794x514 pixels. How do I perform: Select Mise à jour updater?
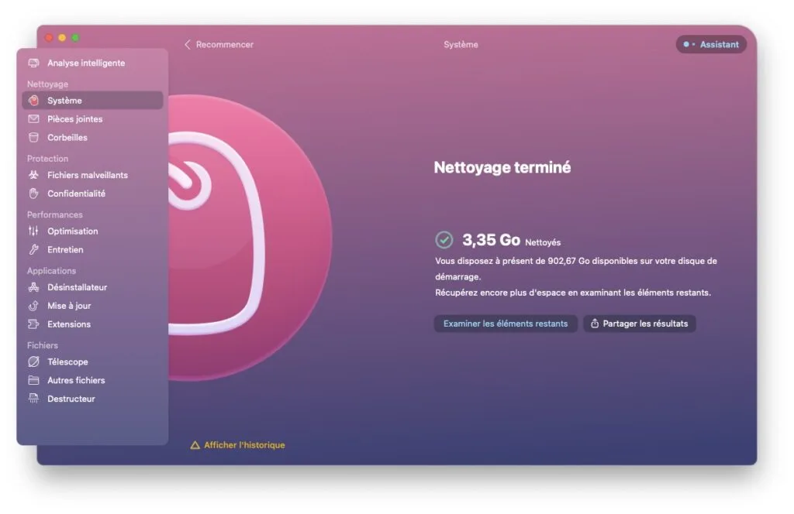[69, 305]
